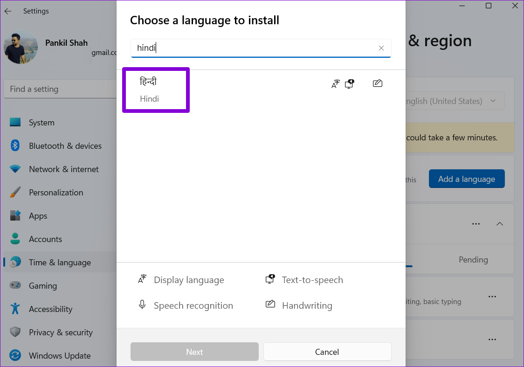Open the Windows Update section
Screen dimensions: 524x367
point(60,355)
